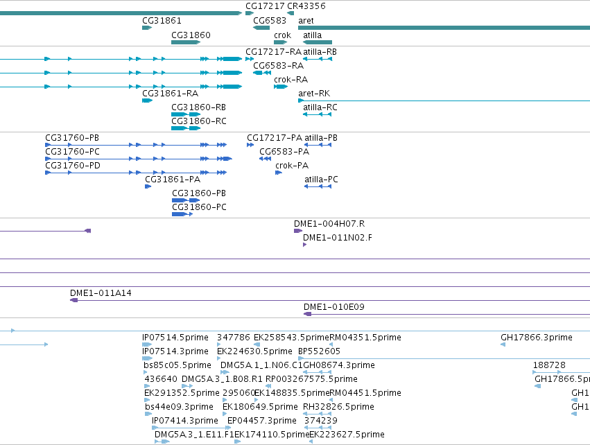Click the RP003267575.5prime EST label
This screenshot has height=445, width=590.
pyautogui.click(x=311, y=379)
